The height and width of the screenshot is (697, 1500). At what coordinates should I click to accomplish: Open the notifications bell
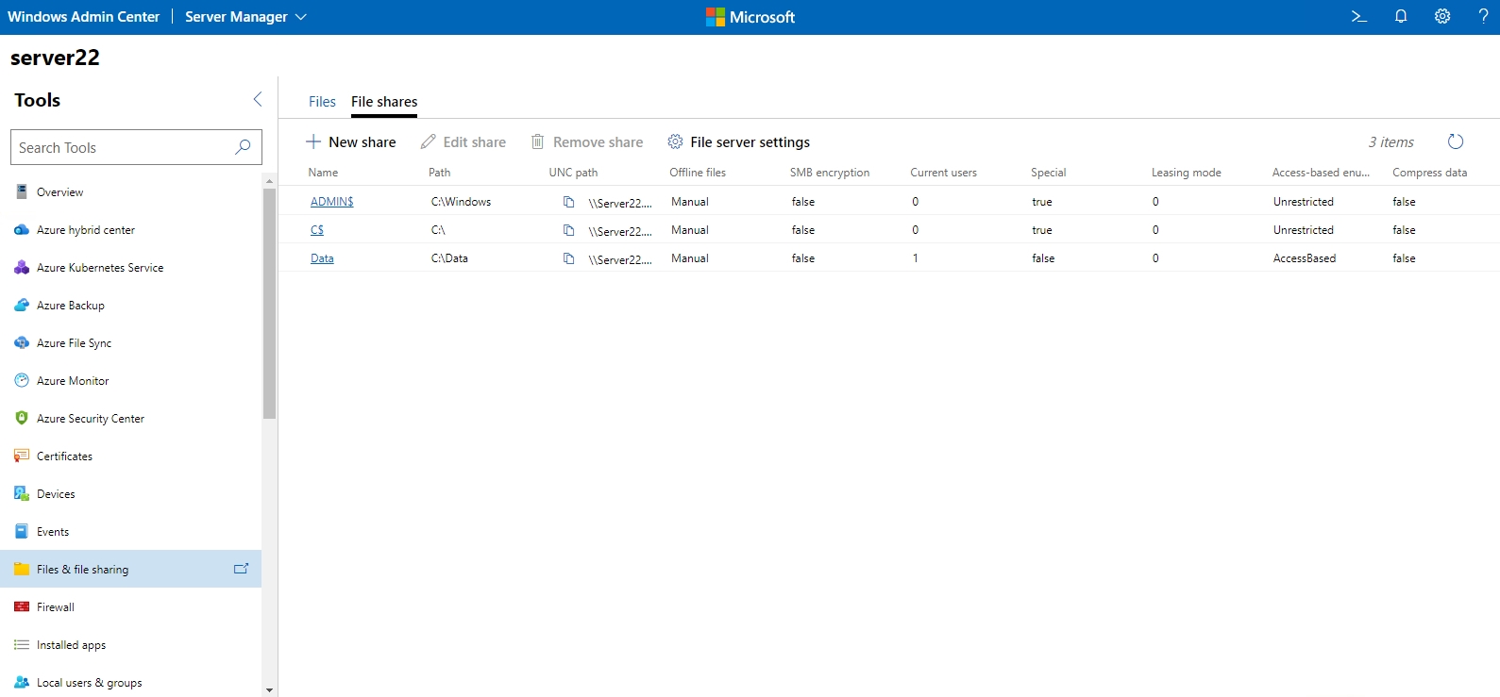pos(1401,16)
